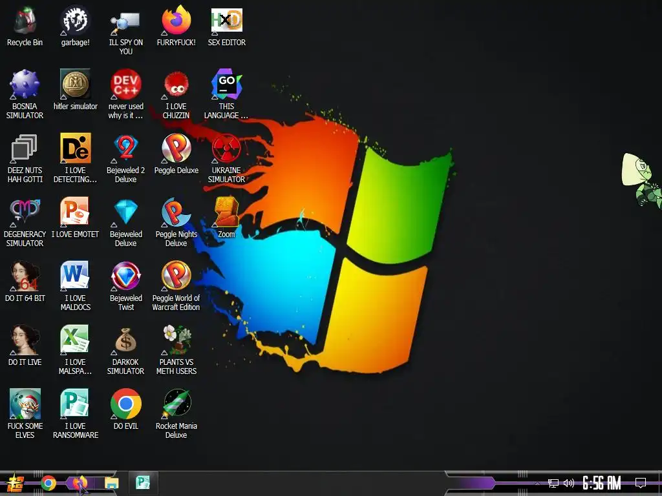Select the "DO IT LIVE" portrait icon
This screenshot has height=496, width=662.
(25, 340)
